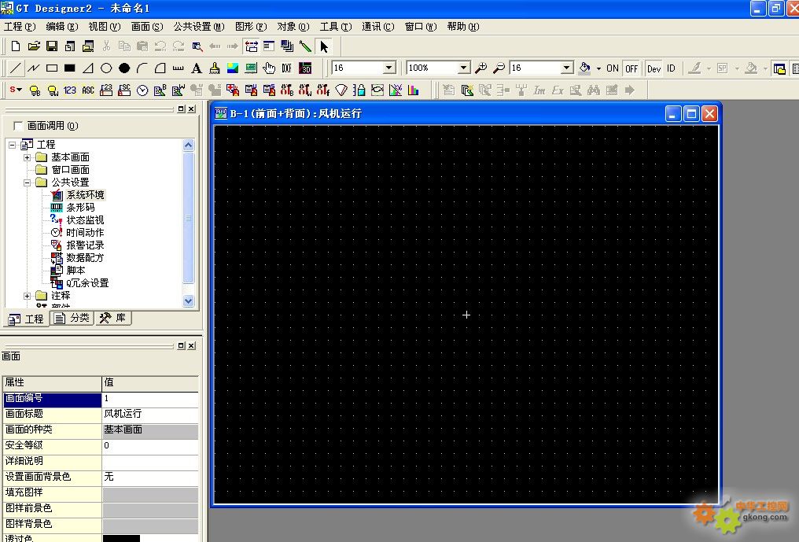Select 脚本 in the tree
This screenshot has height=542, width=799.
click(x=75, y=271)
